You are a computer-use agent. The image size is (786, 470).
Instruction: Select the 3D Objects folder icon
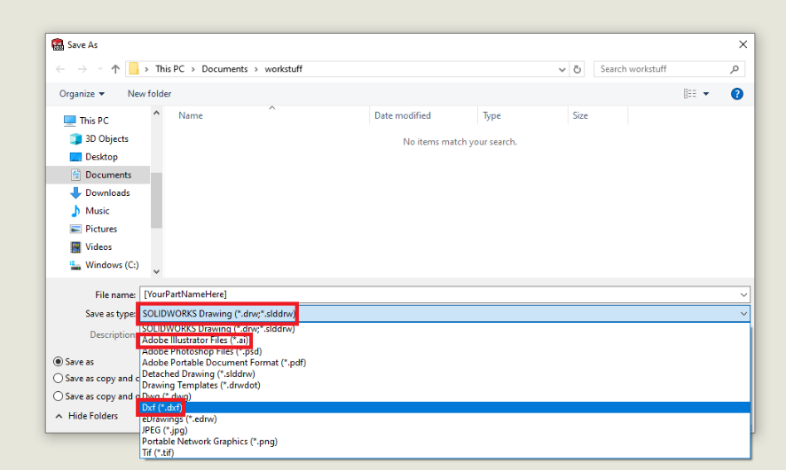[75, 139]
